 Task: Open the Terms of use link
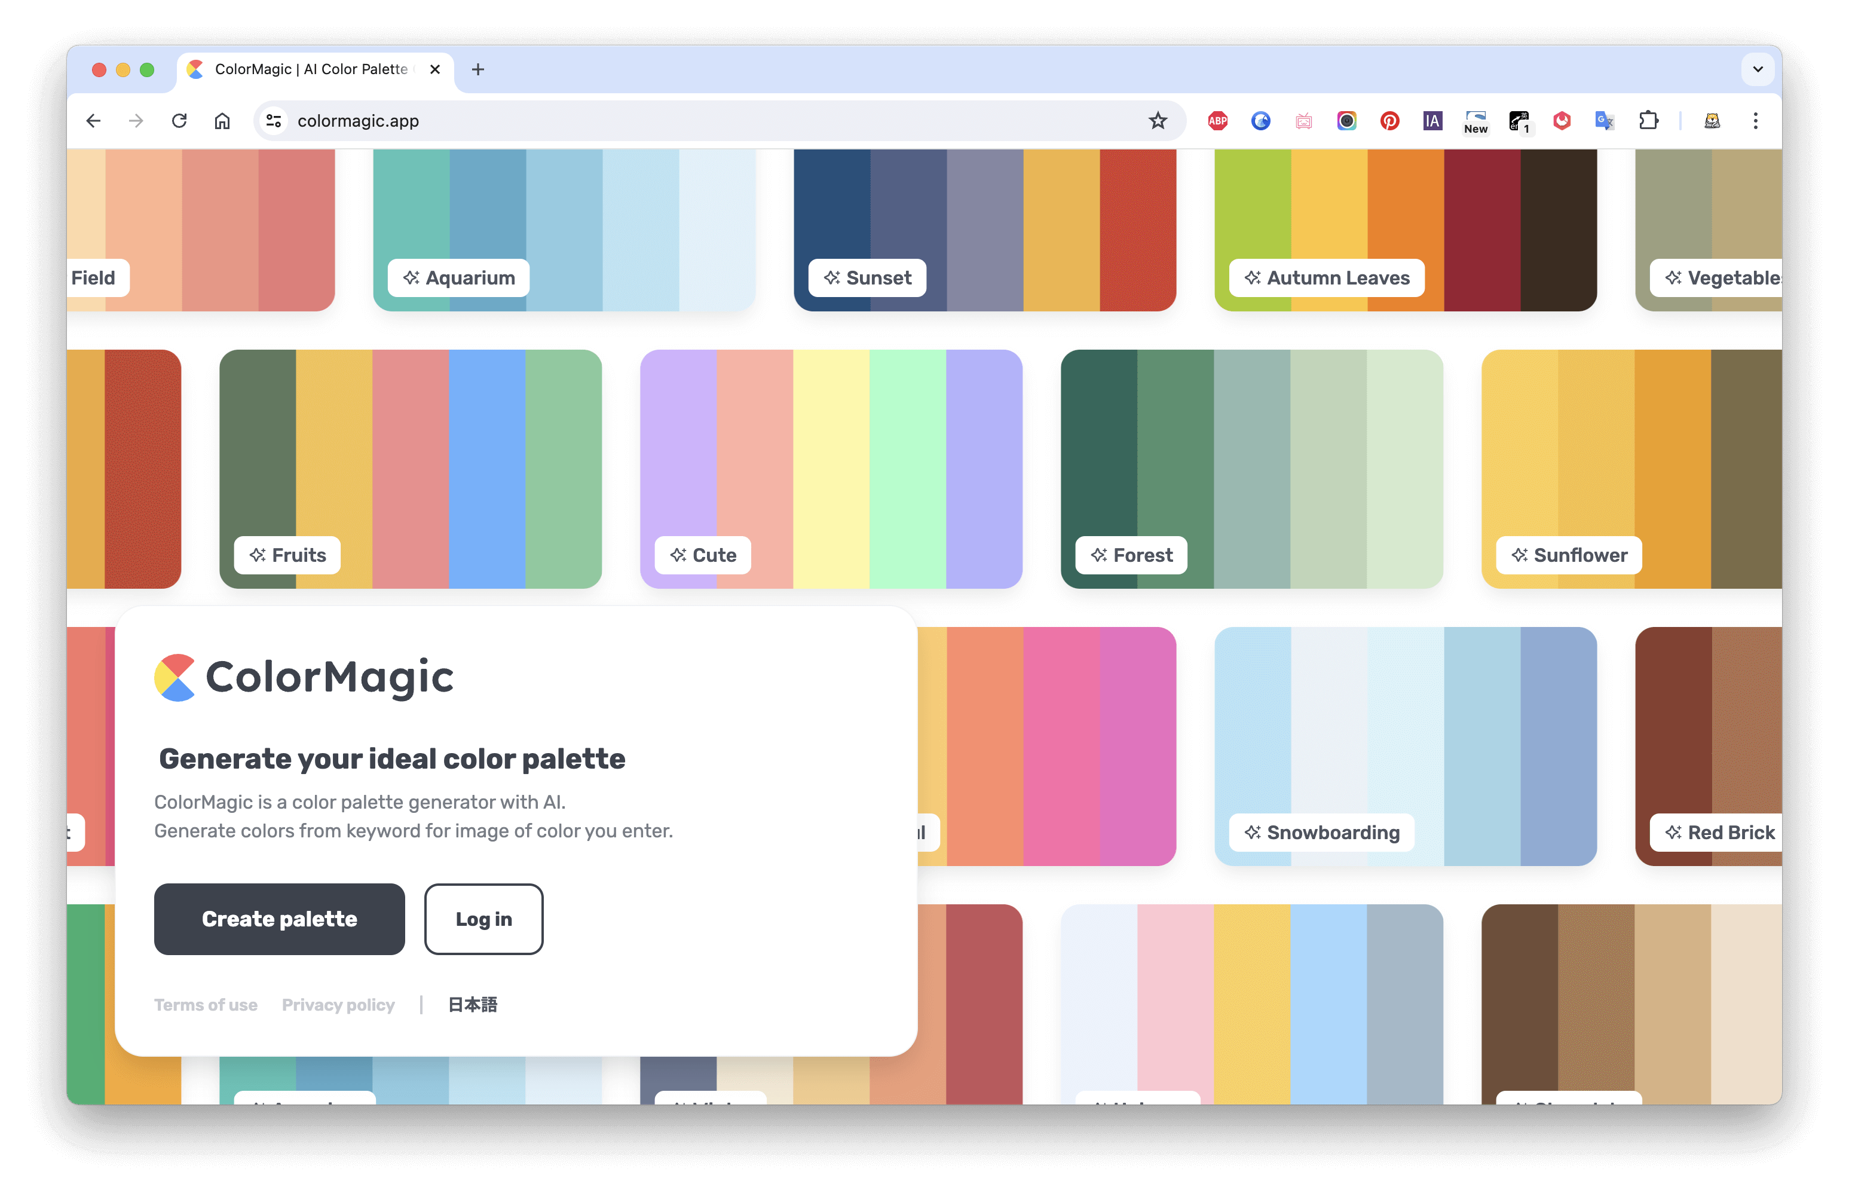(206, 1005)
